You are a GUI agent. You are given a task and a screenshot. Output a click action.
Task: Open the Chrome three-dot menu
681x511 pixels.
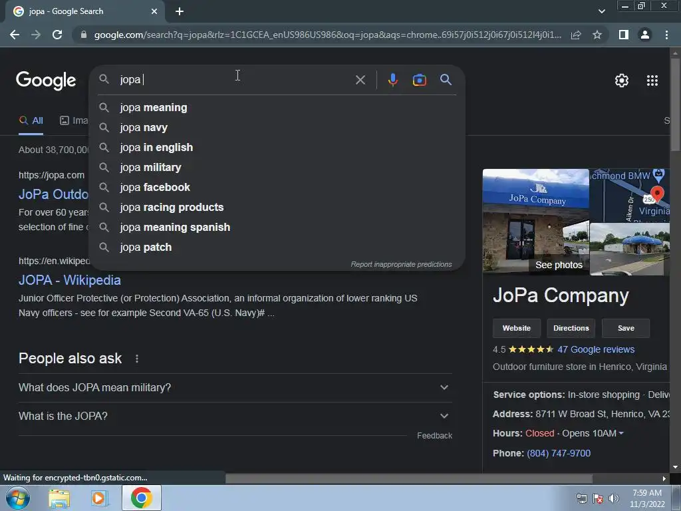click(666, 35)
